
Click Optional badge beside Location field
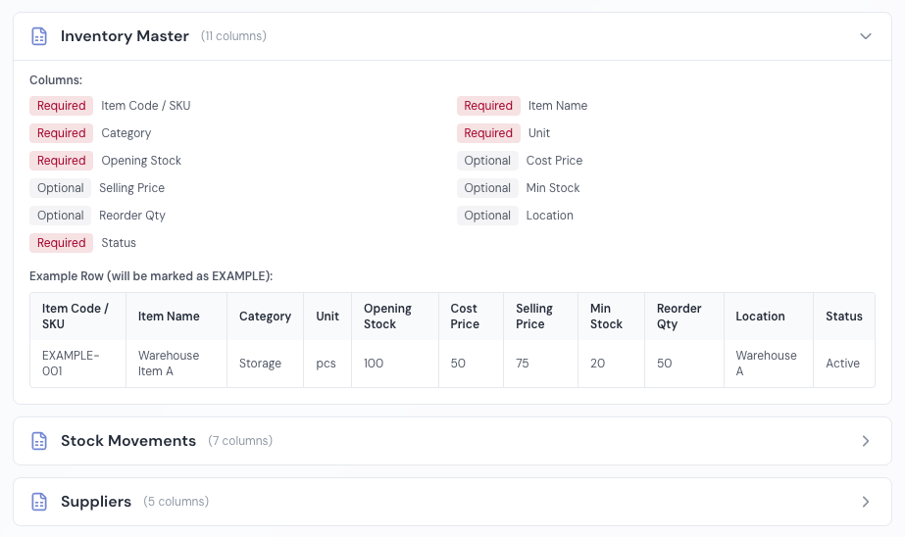tap(487, 216)
